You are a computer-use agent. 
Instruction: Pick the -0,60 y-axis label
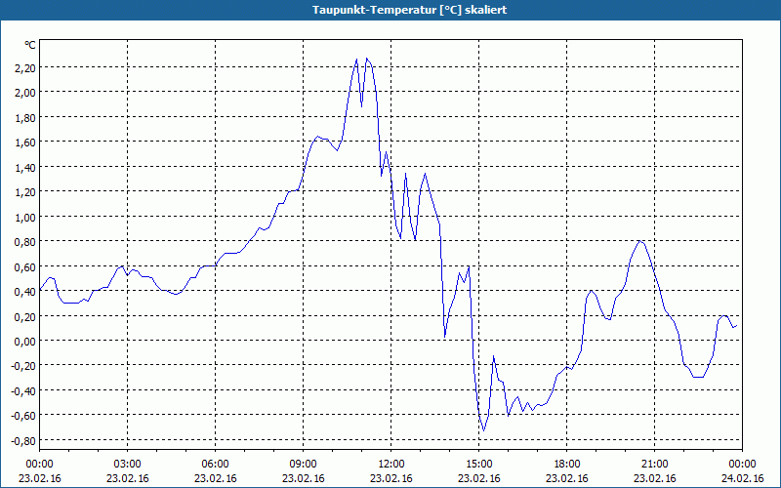point(23,416)
